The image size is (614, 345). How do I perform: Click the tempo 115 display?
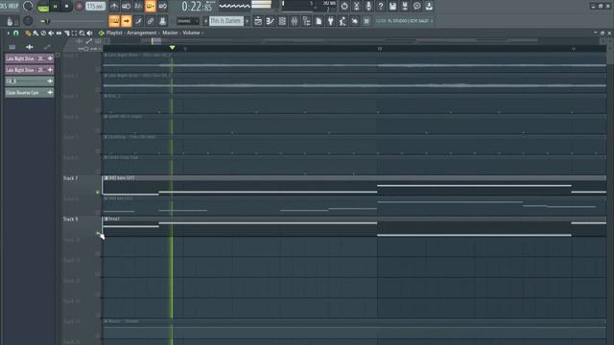point(95,7)
